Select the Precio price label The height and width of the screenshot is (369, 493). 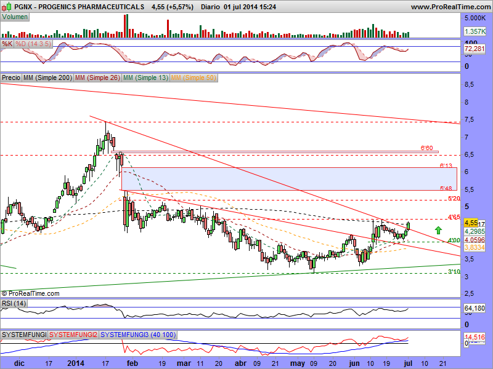11,77
